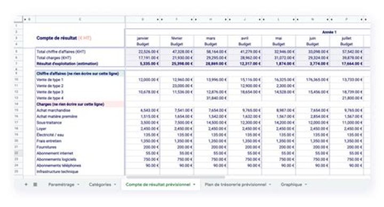Click the horizontal scrollbar thumb above the sheet tabs

175,177
